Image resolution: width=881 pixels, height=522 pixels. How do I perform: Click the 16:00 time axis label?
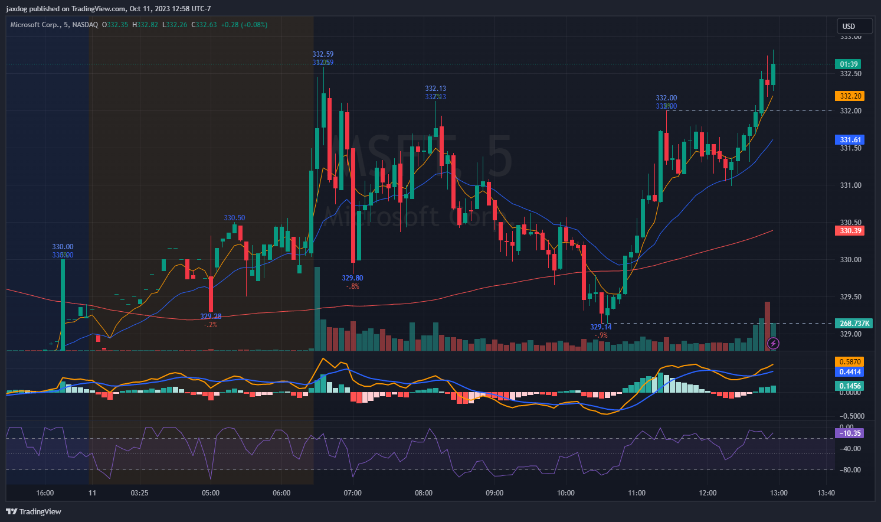[x=45, y=493]
